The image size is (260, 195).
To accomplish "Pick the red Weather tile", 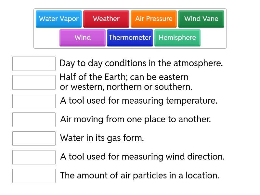I will click(106, 19).
